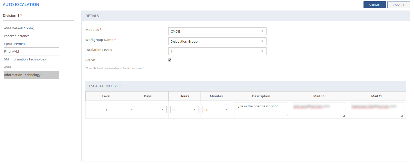Click the AUTO ESCALATION page title
414x164 pixels.
point(21,5)
